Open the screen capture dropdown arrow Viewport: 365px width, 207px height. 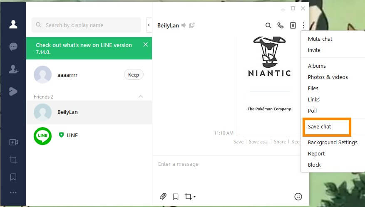pos(194,197)
